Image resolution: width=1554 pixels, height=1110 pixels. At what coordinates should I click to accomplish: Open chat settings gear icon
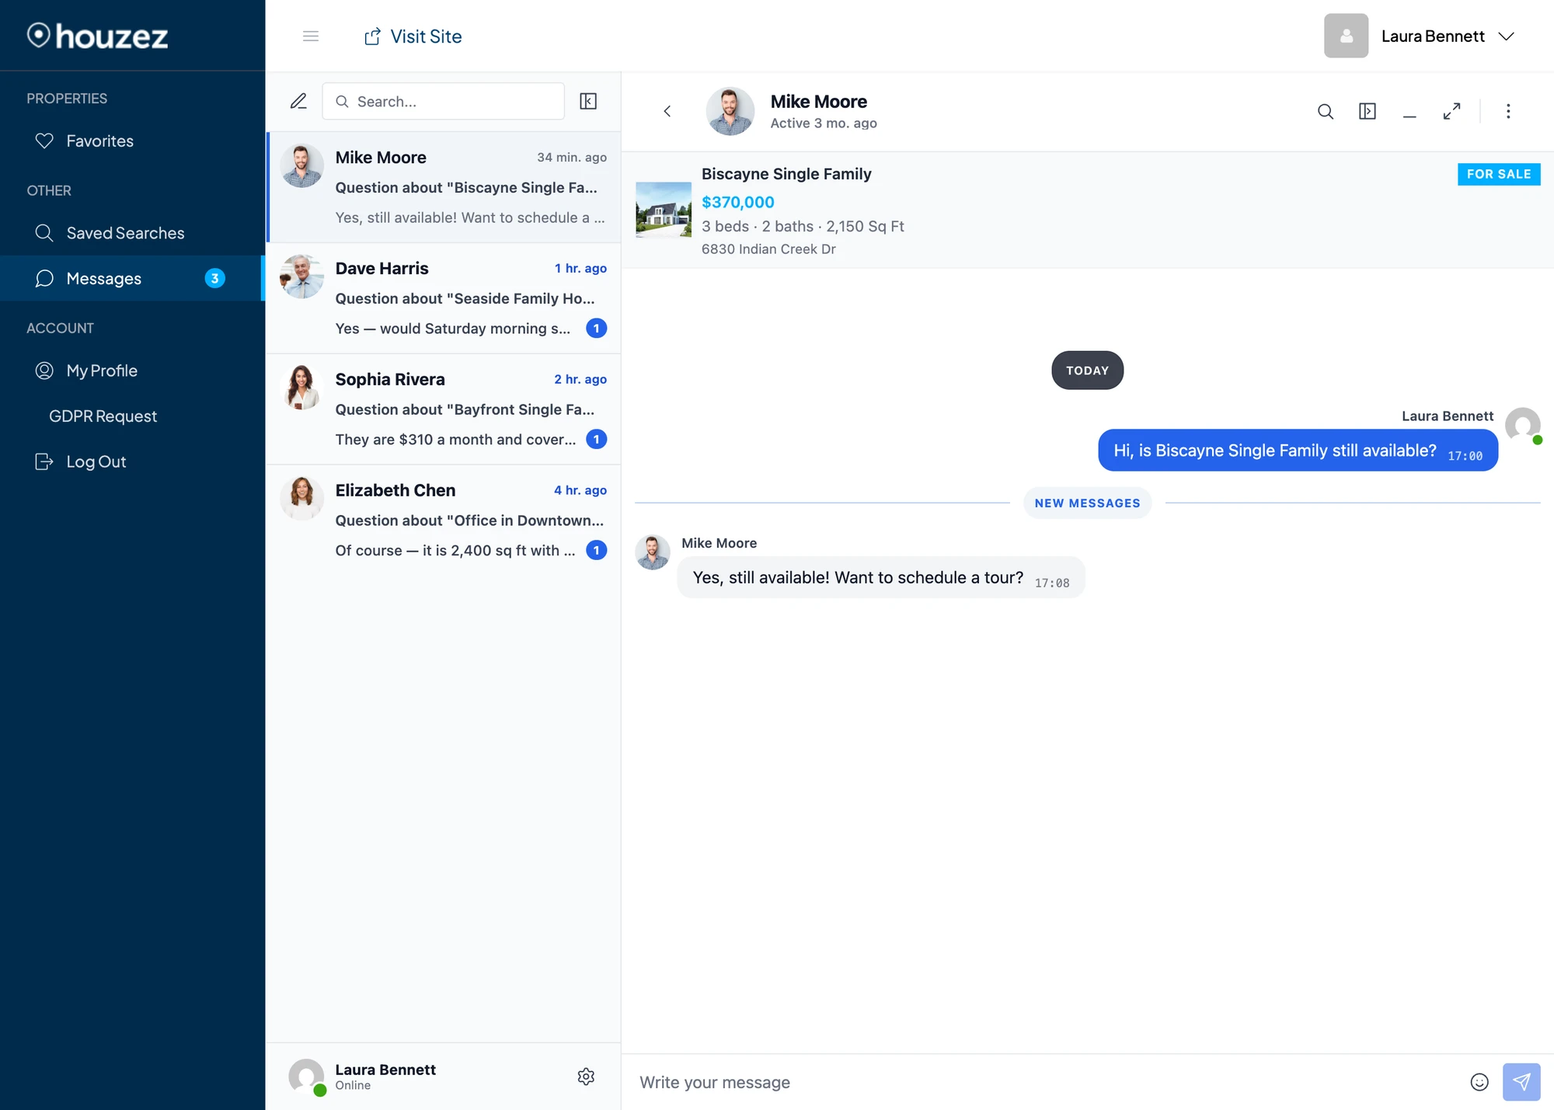click(586, 1077)
